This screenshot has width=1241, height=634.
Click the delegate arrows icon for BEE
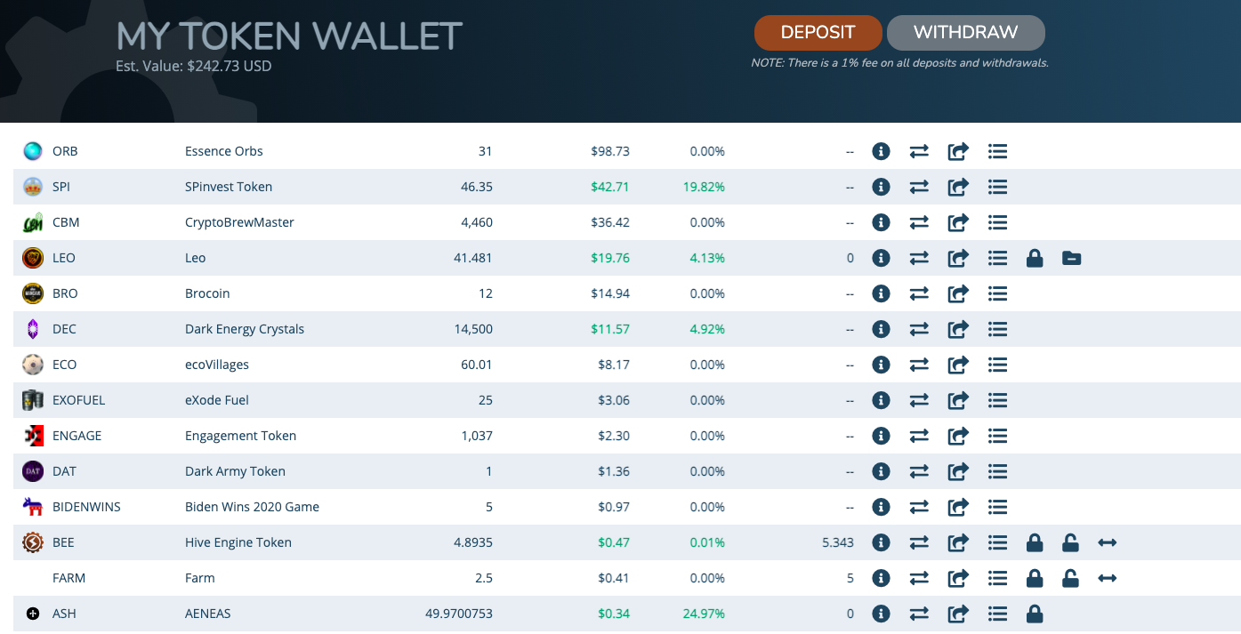click(1108, 542)
